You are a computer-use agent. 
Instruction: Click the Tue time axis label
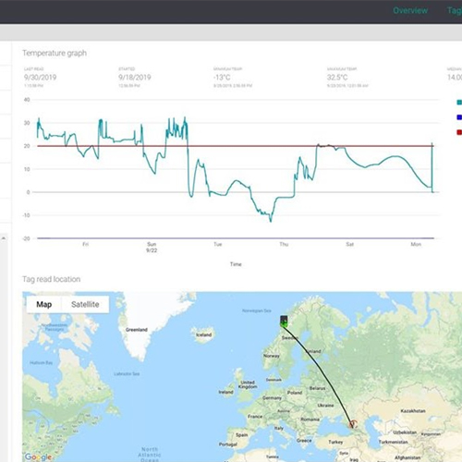(218, 244)
